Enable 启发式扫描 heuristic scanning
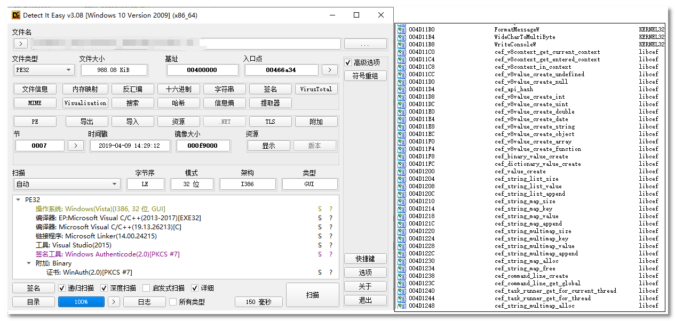Viewport: 675px width, 321px height. pyautogui.click(x=147, y=288)
